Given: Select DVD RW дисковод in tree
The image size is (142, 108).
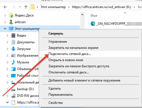Looking at the screenshot, I should (28, 96).
